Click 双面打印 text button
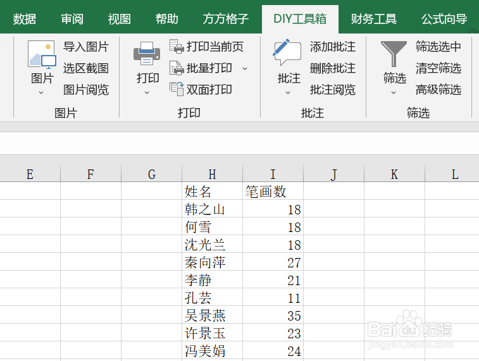Viewport: 479px width, 361px height. pyautogui.click(x=209, y=90)
